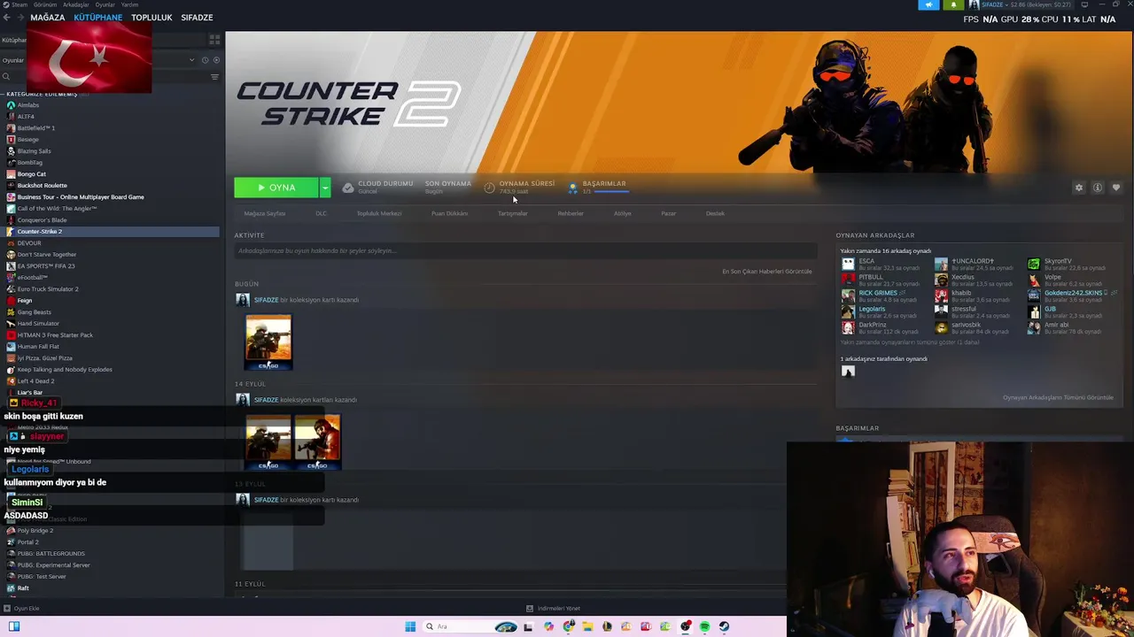Screen dimensions: 1134x637
Task: Click Oynayan Arkadaşların Tümünü Görüntüle link
Action: tap(1058, 397)
